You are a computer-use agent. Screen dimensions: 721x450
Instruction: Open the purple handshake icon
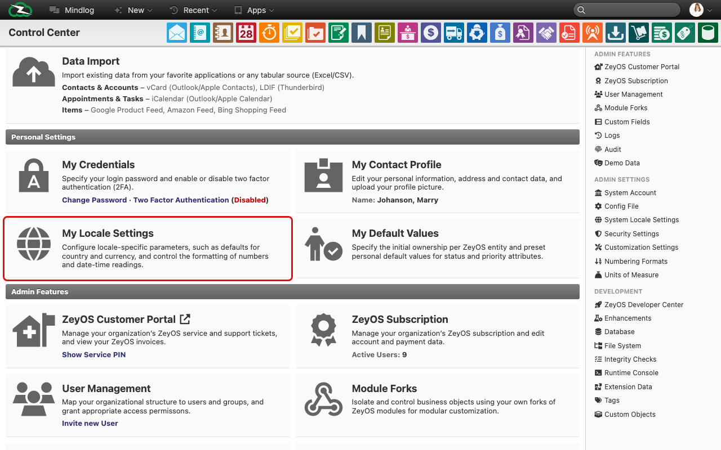[x=546, y=33]
